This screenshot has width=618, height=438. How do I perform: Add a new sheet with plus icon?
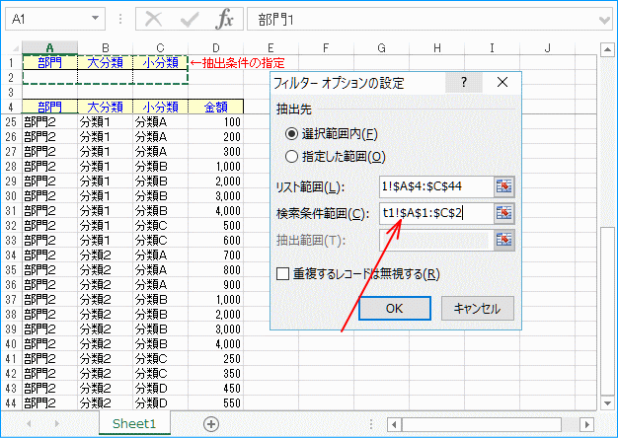(x=210, y=423)
